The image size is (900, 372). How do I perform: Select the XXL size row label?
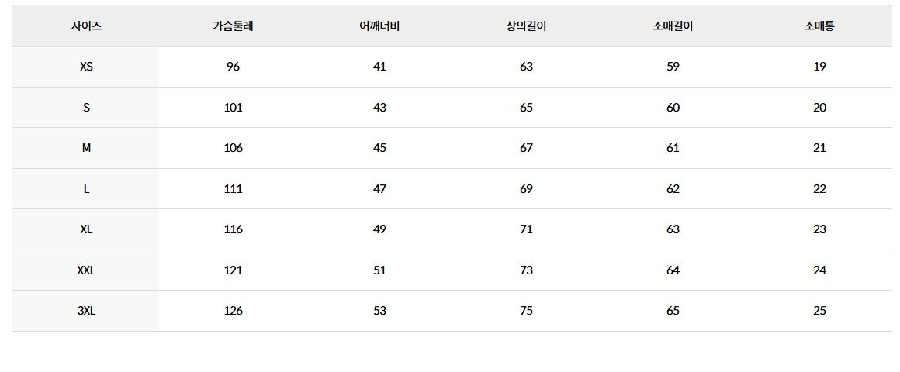point(86,270)
